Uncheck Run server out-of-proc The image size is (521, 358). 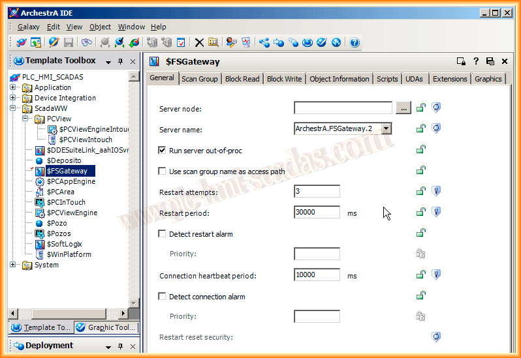pos(163,150)
